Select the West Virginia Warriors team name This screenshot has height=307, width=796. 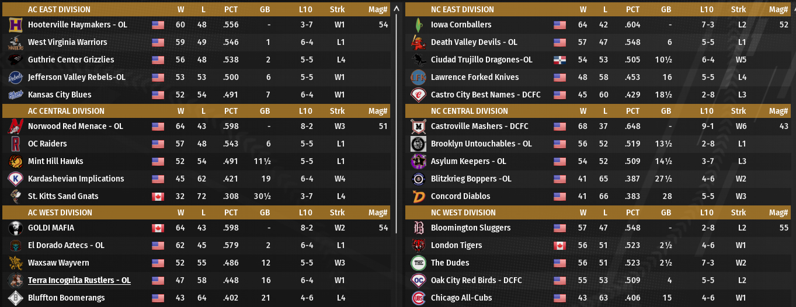click(x=67, y=43)
